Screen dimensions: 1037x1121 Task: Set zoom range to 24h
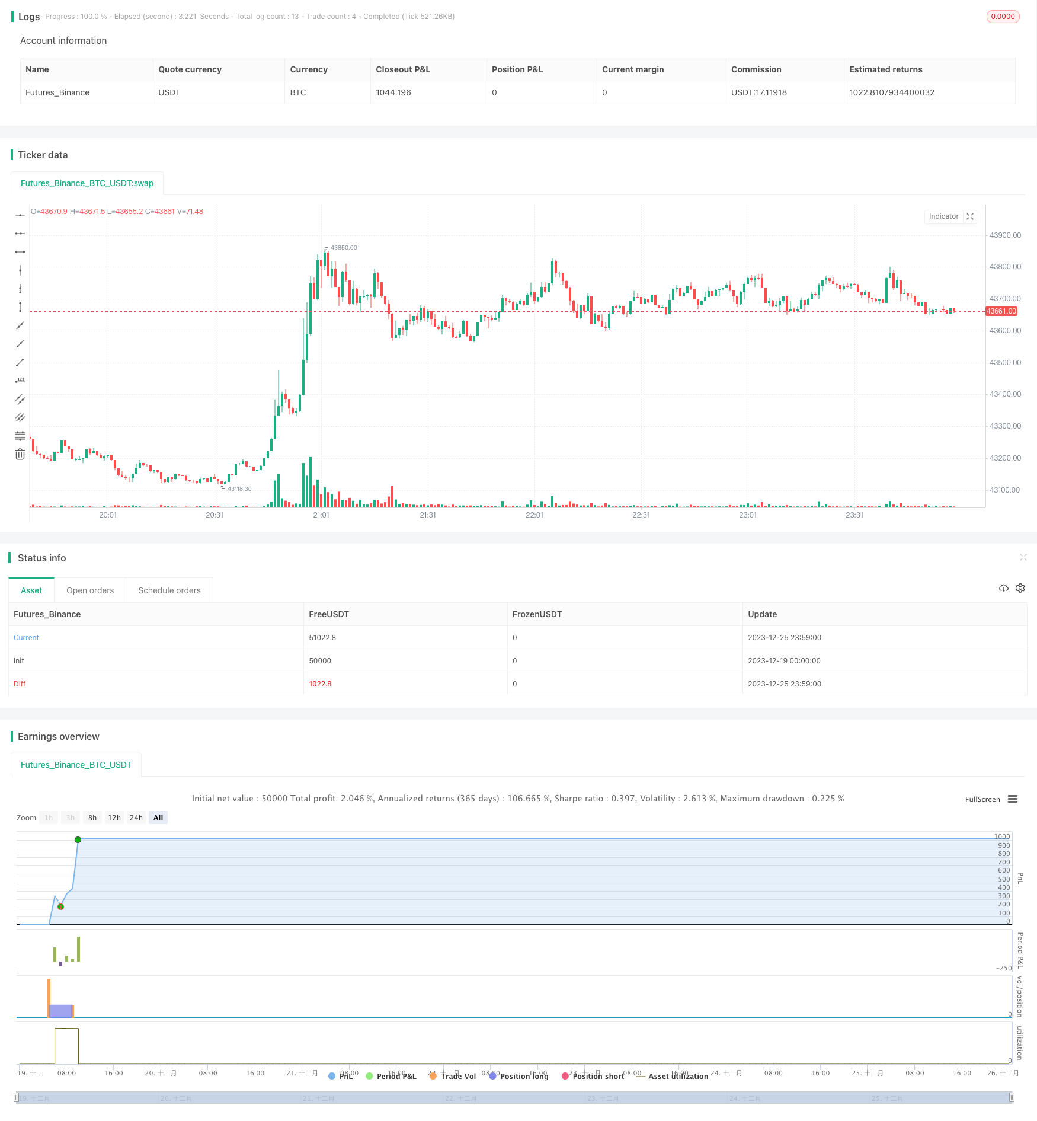point(136,817)
